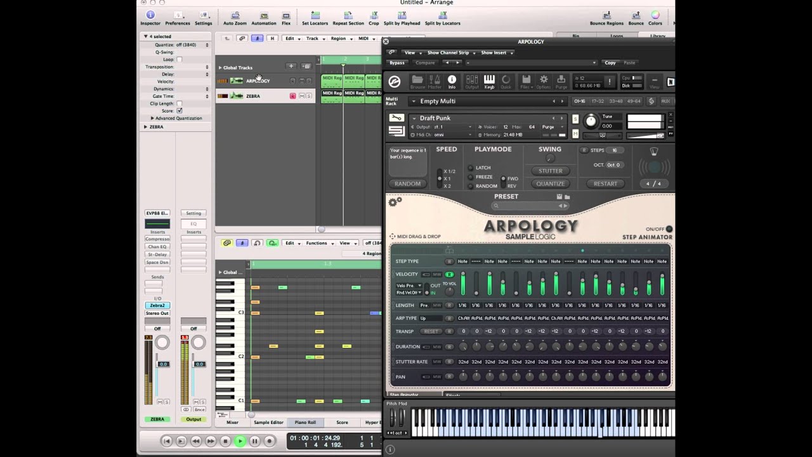
Task: Expand the Global Tracks row in Arrange
Action: pyautogui.click(x=220, y=67)
